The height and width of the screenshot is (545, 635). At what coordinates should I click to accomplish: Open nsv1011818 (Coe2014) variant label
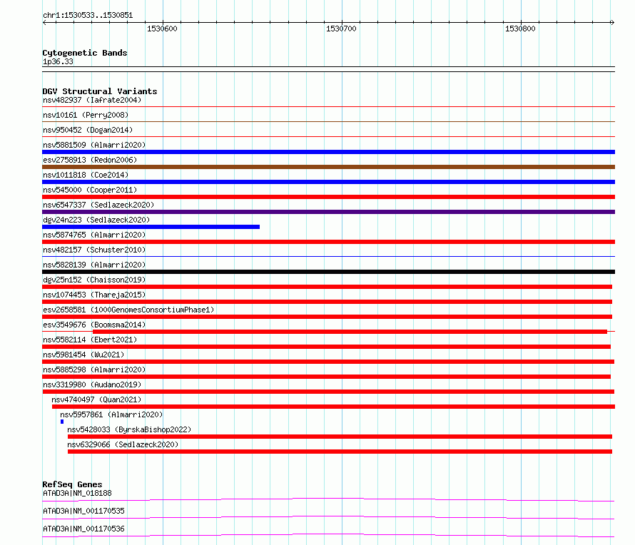tap(86, 175)
